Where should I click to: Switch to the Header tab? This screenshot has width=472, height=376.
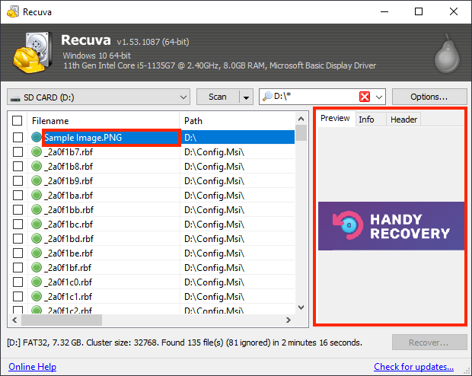[x=403, y=119]
